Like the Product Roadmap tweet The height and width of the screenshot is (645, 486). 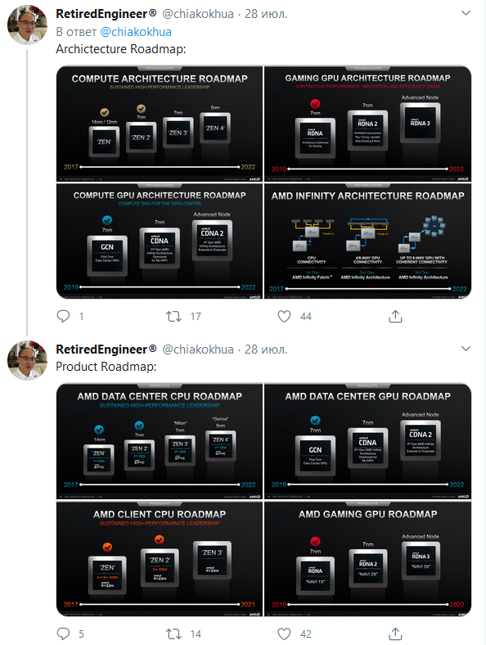coord(284,634)
